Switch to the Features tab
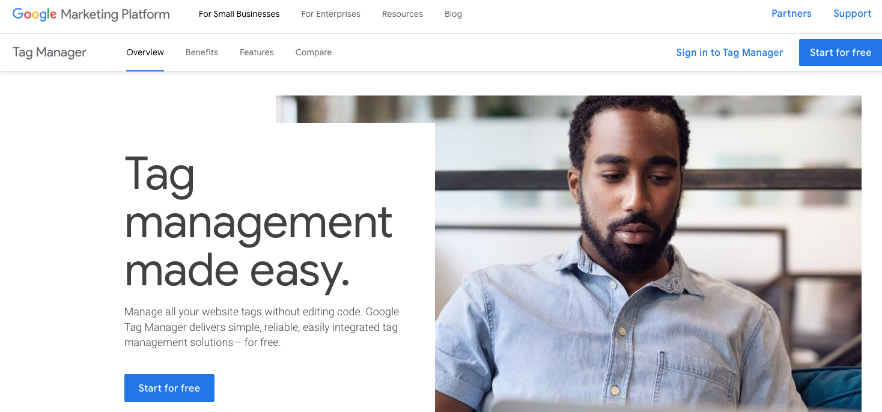Viewport: 882px width, 412px height. [257, 52]
